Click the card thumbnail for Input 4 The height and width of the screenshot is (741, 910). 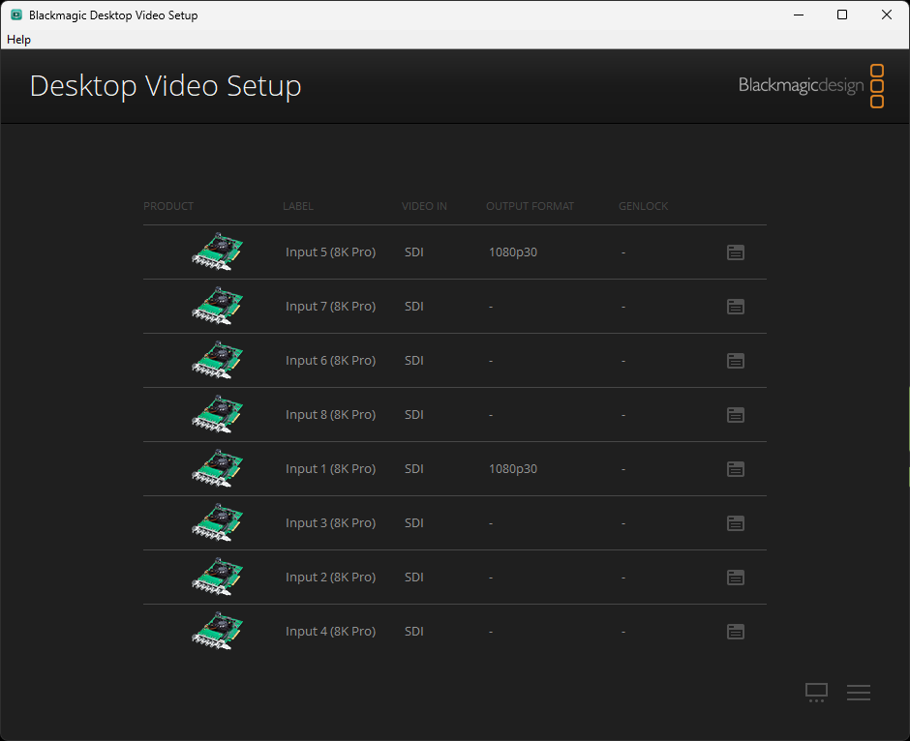pyautogui.click(x=218, y=631)
